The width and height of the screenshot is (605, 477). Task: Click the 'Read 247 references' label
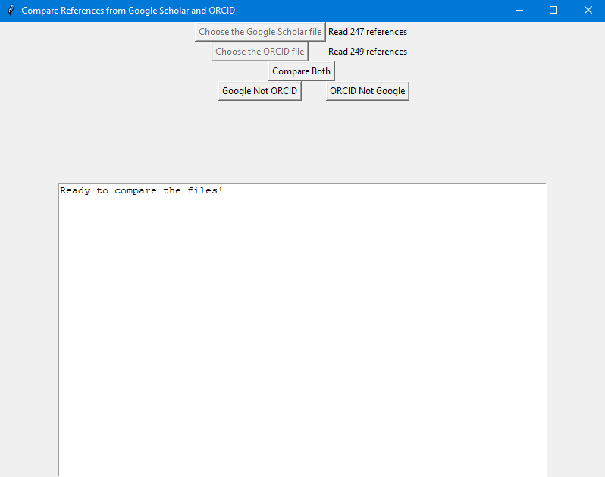click(367, 32)
